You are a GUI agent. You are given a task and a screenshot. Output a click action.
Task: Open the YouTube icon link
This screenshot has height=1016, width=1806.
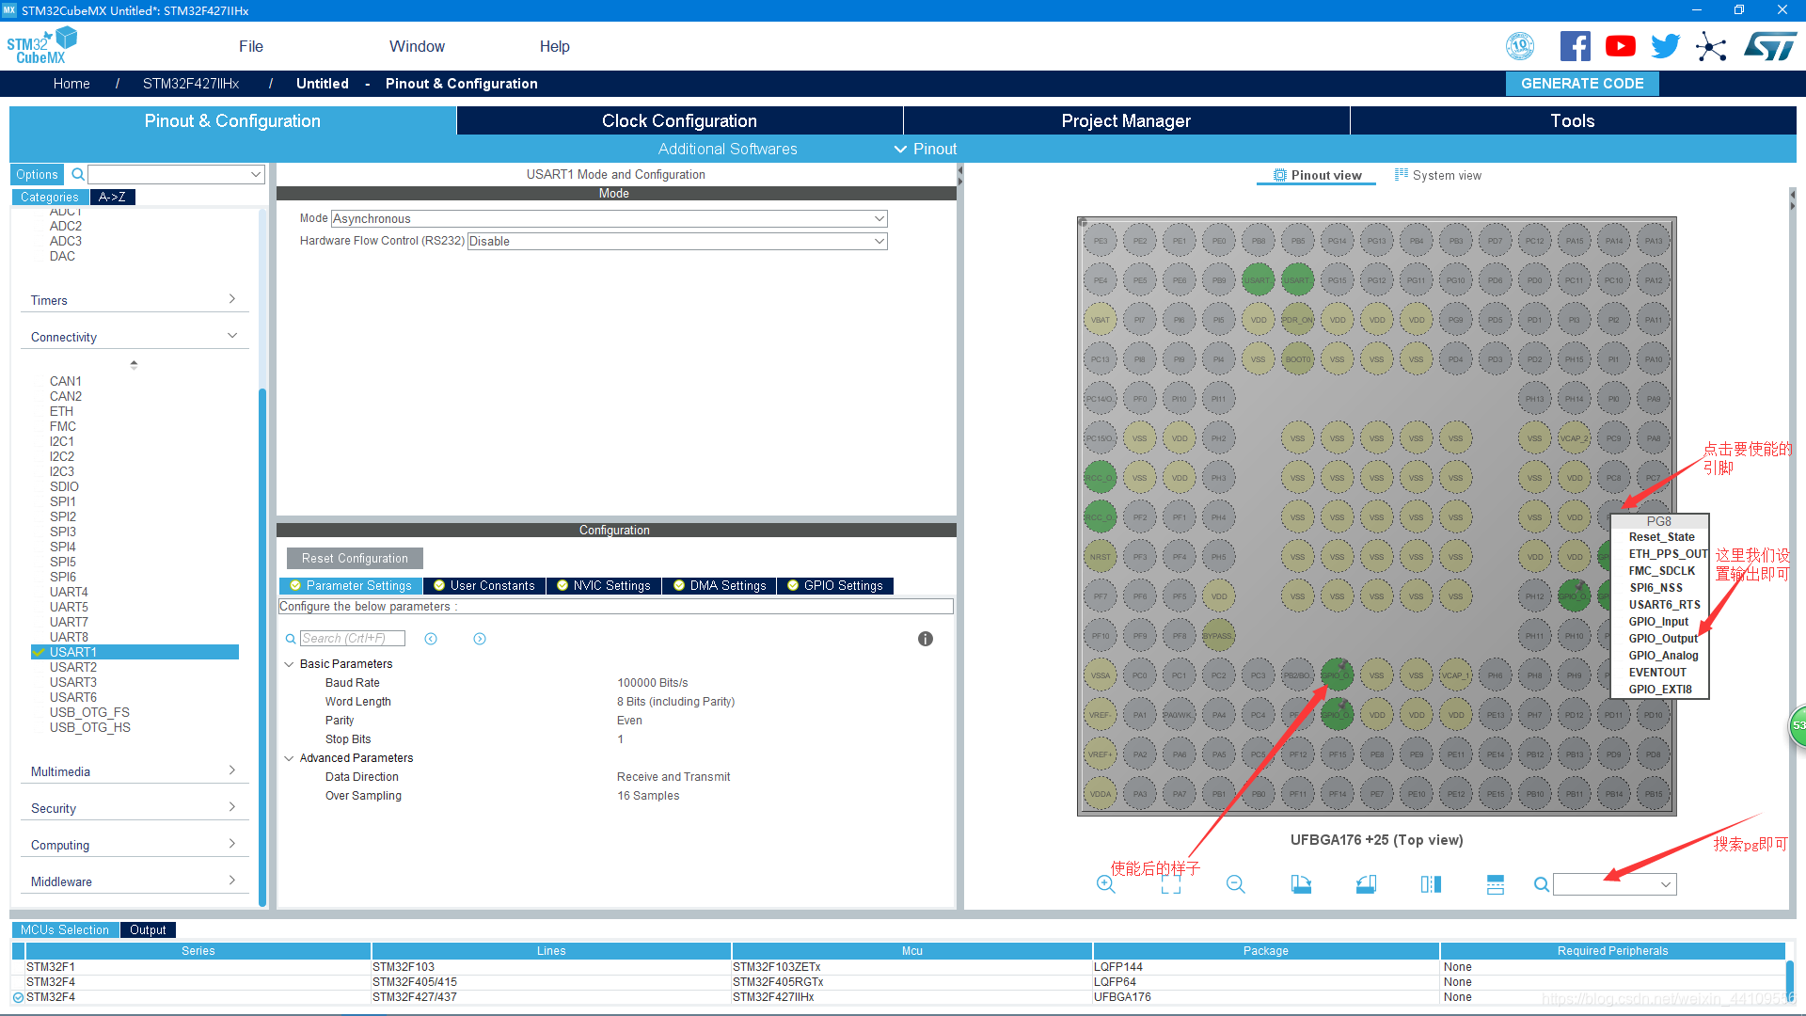[1620, 46]
